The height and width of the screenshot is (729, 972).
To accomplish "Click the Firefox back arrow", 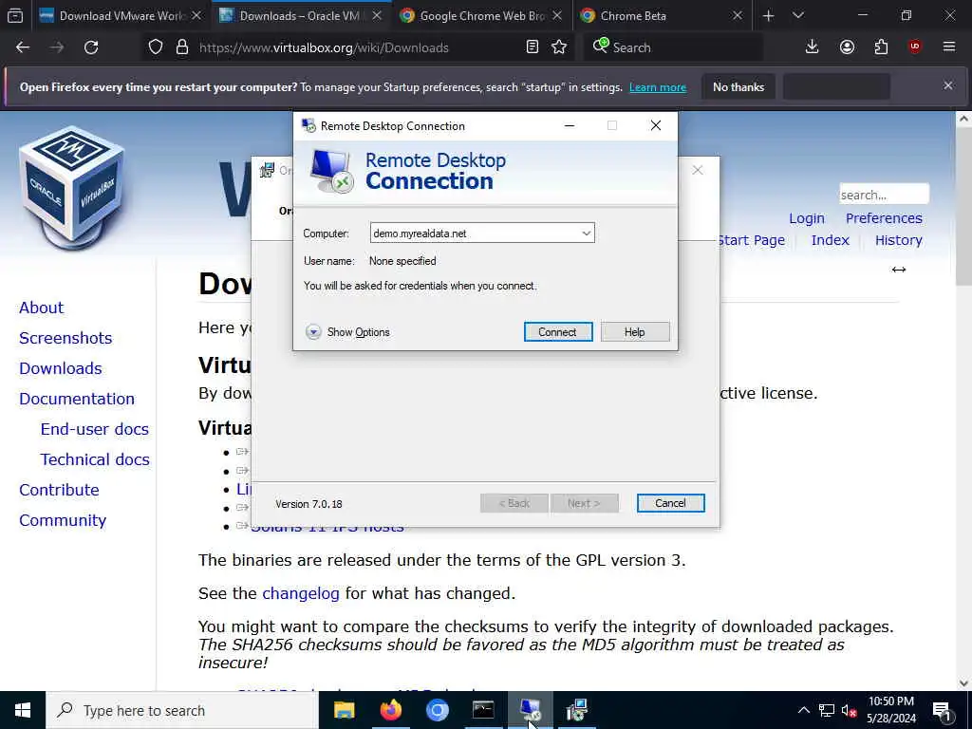I will [23, 47].
